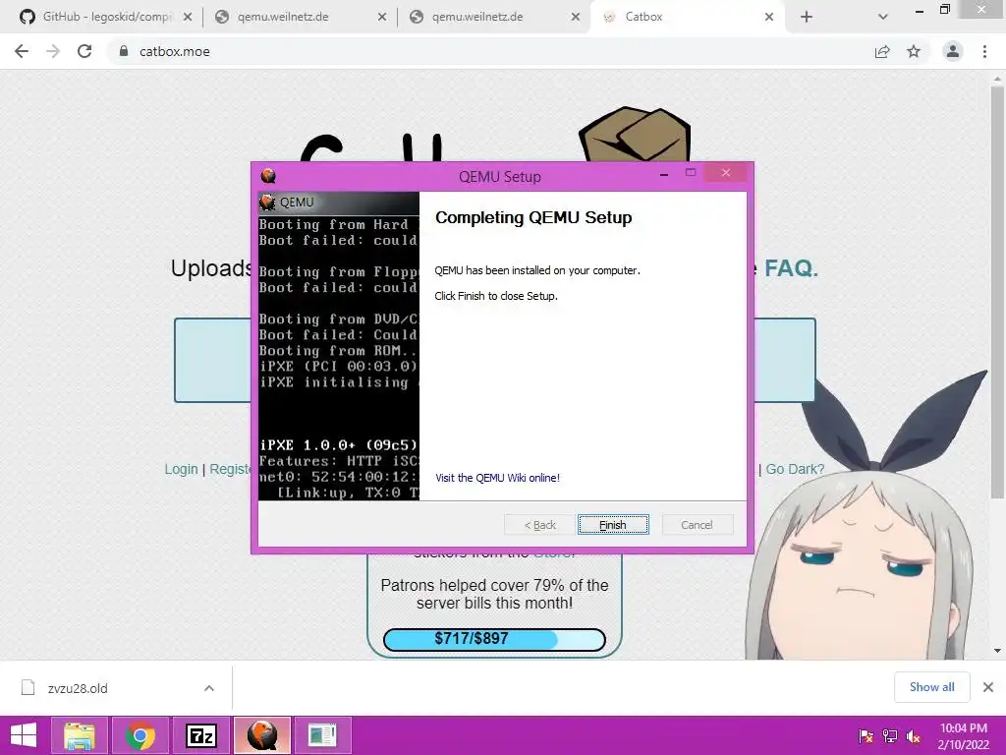Open 7-Zip from the taskbar
Screen dimensions: 1006x755
[201, 735]
